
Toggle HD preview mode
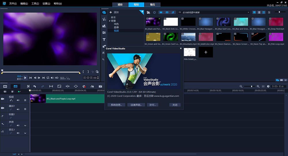point(56,78)
